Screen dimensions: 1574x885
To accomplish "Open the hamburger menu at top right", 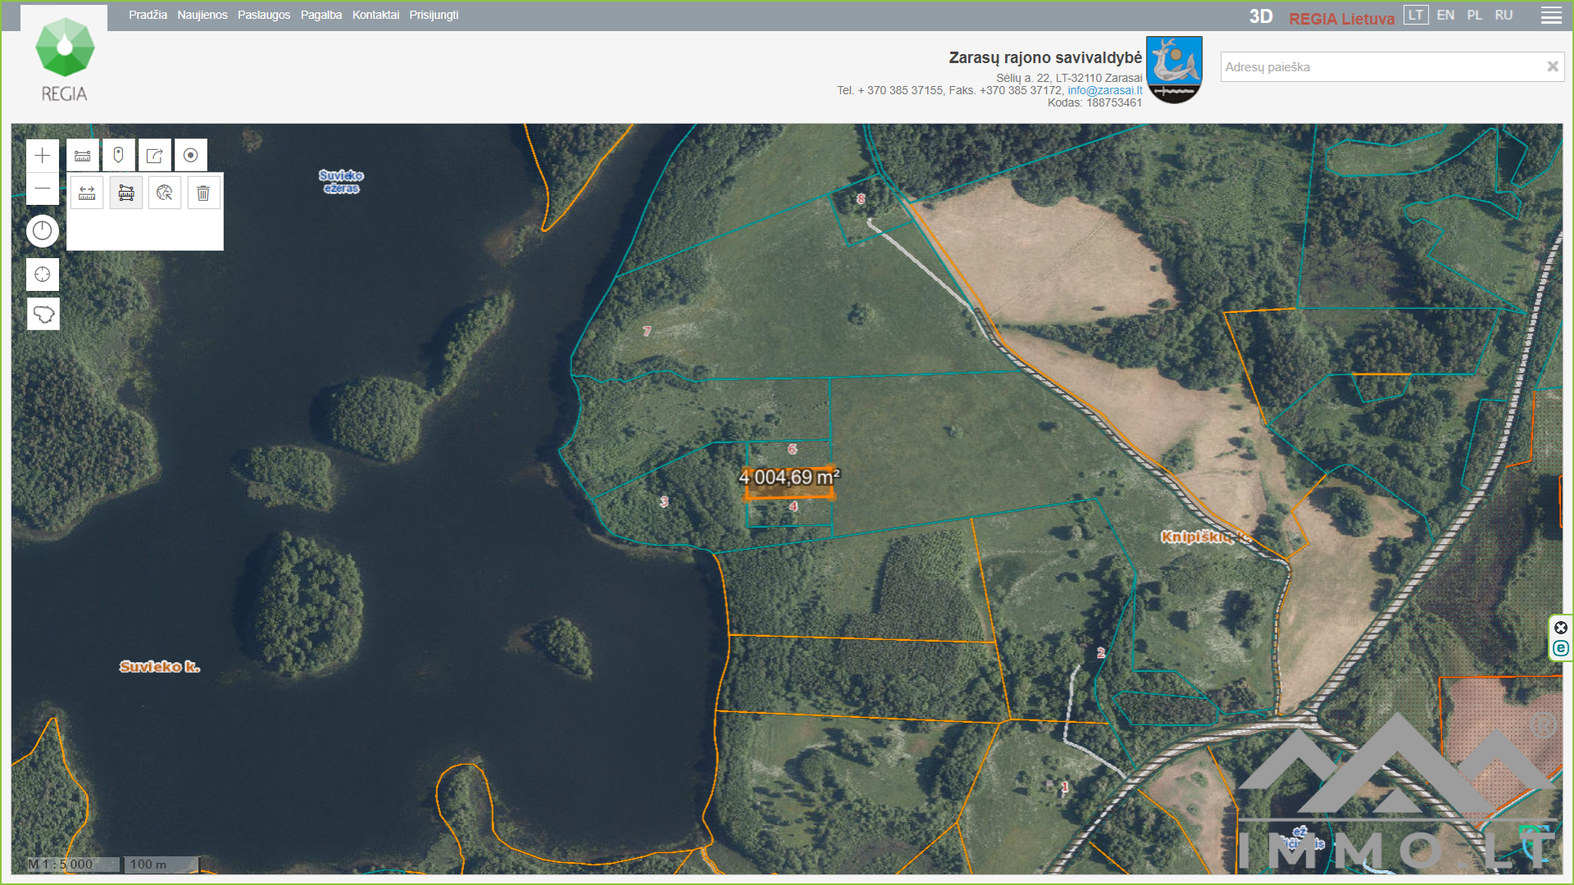I will 1551,16.
